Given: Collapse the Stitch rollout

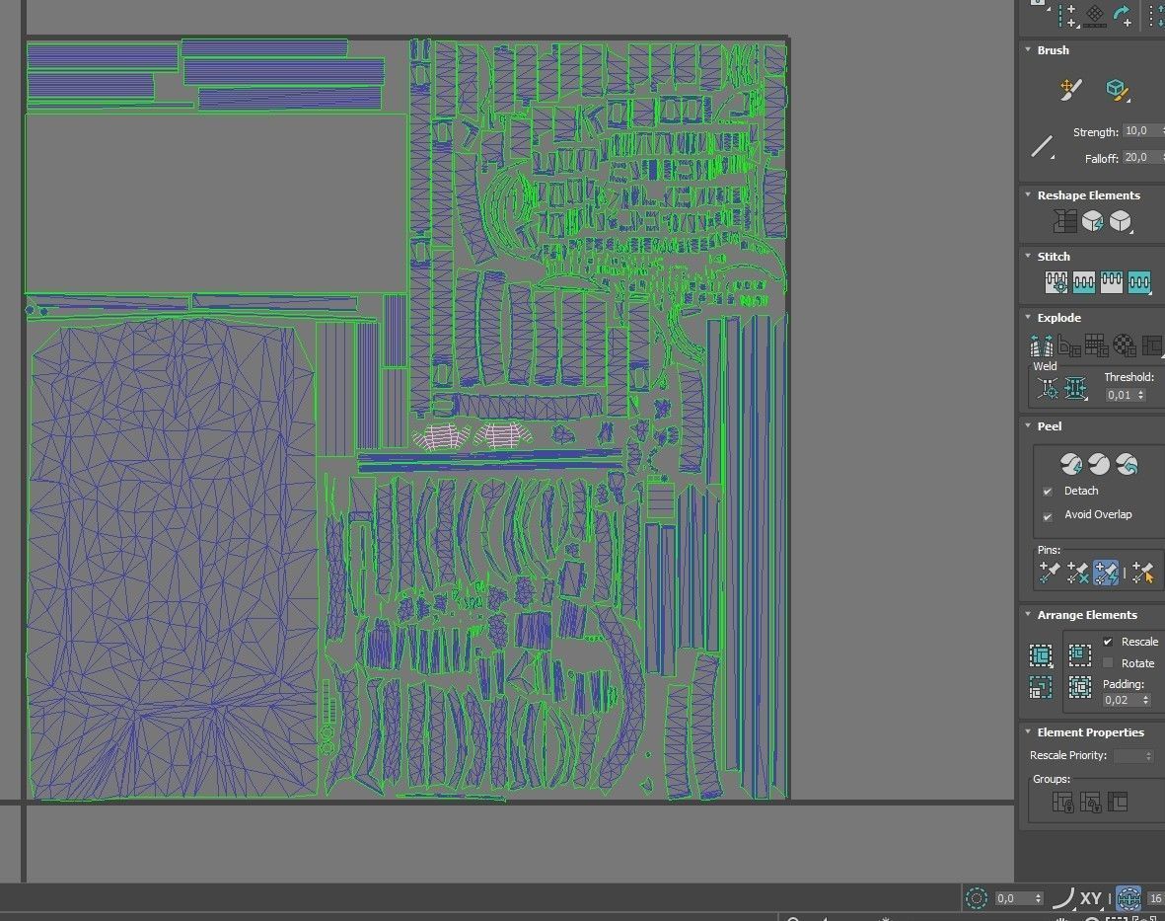Looking at the screenshot, I should tap(1028, 256).
